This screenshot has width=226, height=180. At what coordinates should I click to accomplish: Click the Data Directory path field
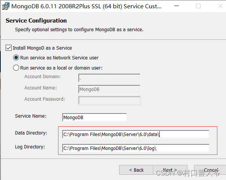click(x=136, y=135)
